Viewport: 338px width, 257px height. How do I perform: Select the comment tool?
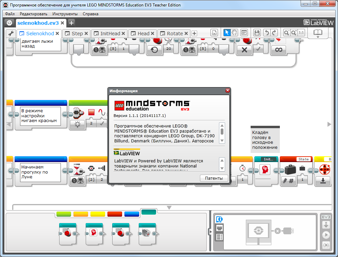(x=244, y=33)
